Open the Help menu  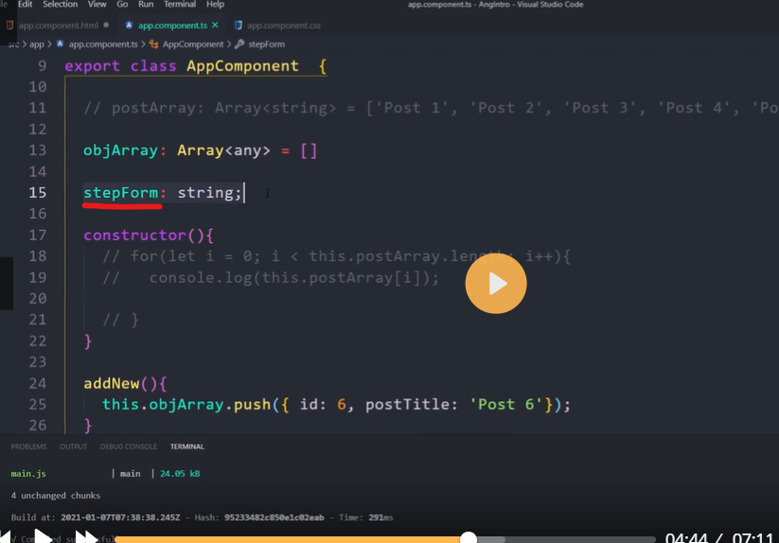tap(215, 5)
